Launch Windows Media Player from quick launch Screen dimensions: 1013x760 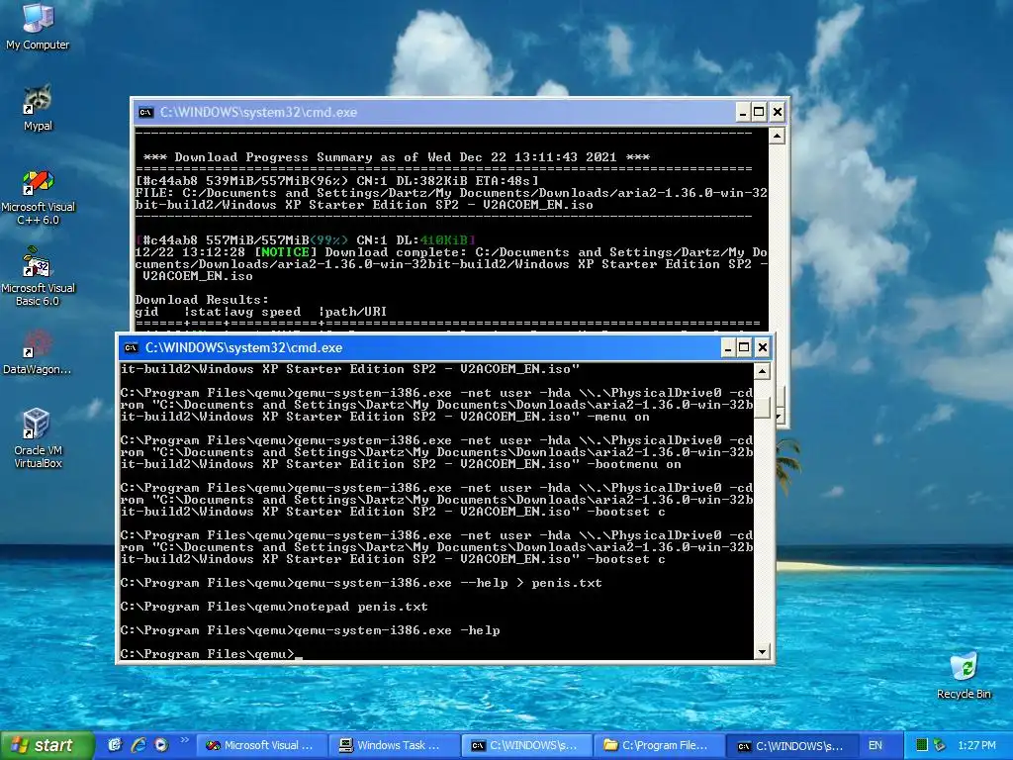click(x=161, y=745)
